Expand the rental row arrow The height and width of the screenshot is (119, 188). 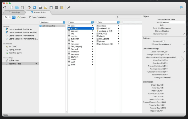(x=92, y=59)
